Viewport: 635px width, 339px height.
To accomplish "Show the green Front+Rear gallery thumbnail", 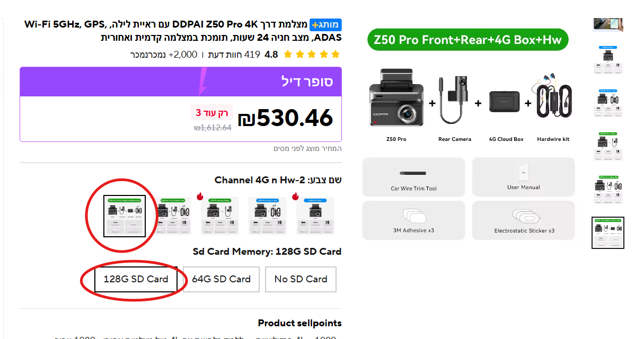I will 608,146.
